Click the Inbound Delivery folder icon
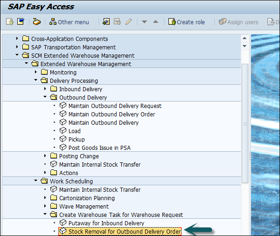Viewport: 280px width, 236px height. [x=54, y=89]
